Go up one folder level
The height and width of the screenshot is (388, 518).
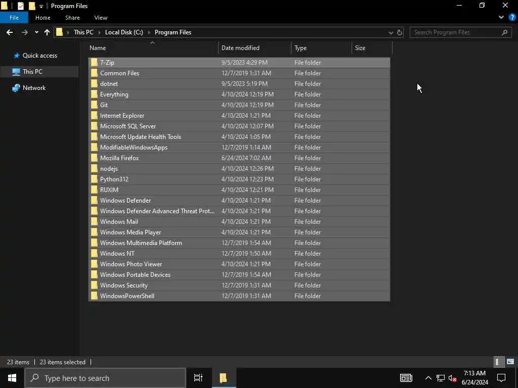[47, 32]
